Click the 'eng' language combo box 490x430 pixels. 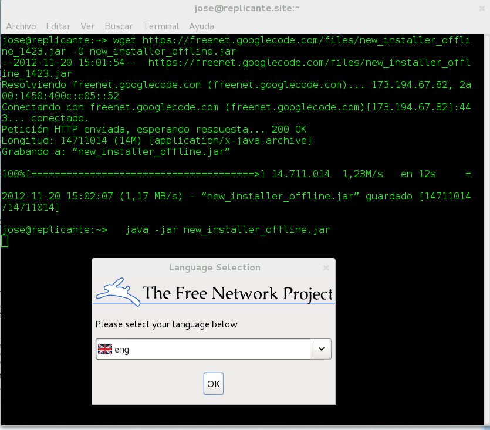[202, 349]
